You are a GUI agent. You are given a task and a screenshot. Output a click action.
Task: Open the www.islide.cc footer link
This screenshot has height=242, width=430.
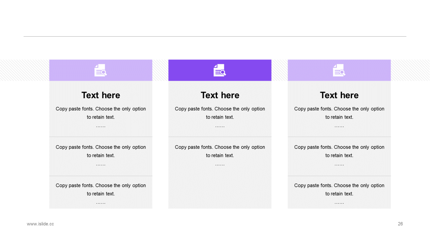(x=40, y=224)
